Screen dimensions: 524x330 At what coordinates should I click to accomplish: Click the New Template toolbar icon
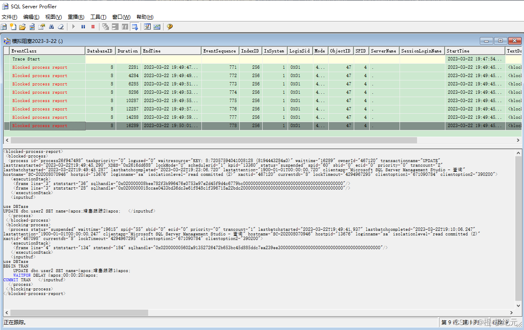click(13, 27)
